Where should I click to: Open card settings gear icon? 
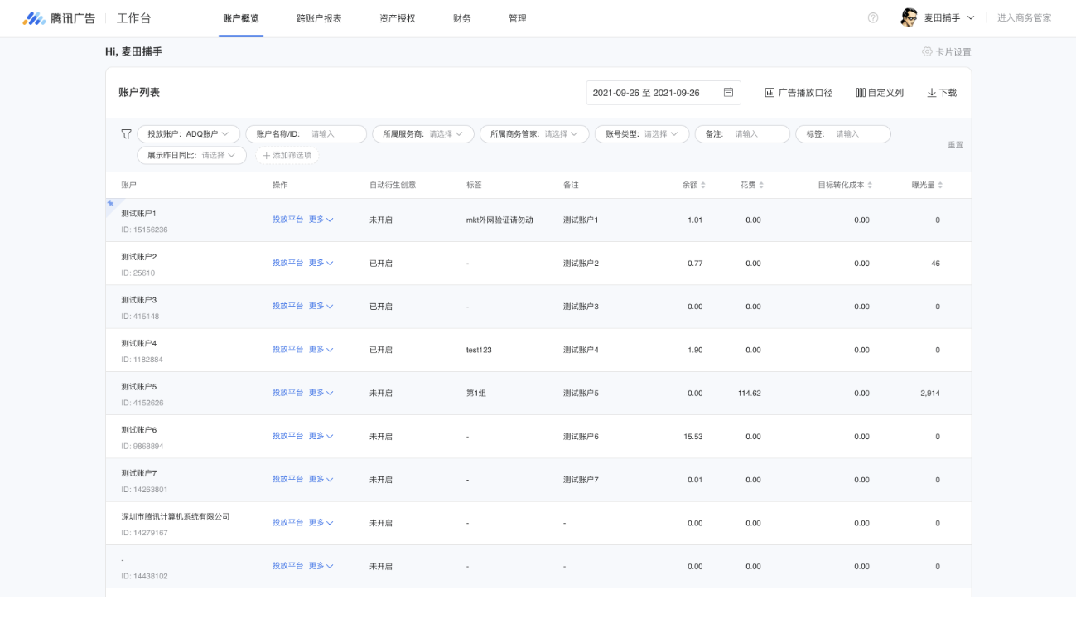pyautogui.click(x=927, y=51)
